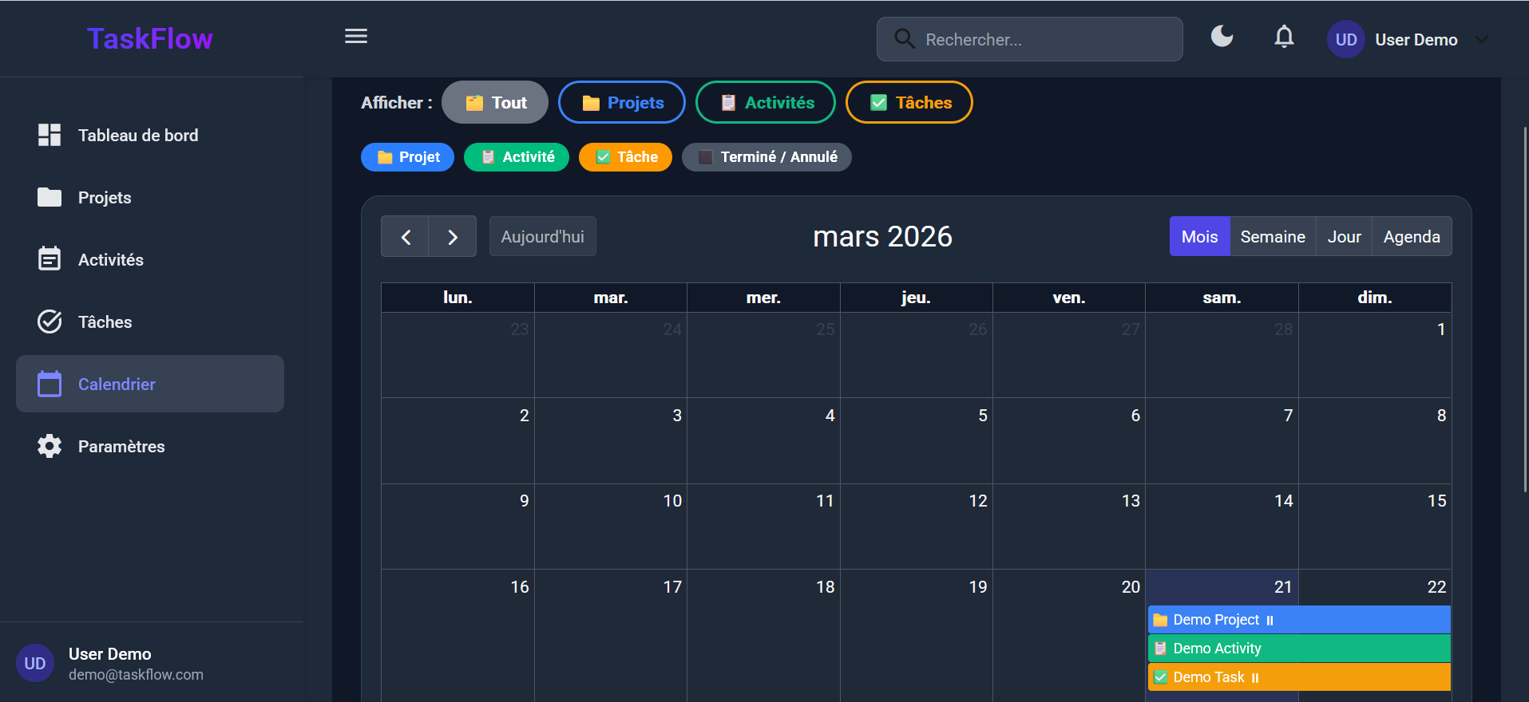
Task: Show all items with the Tout filter
Action: [495, 102]
